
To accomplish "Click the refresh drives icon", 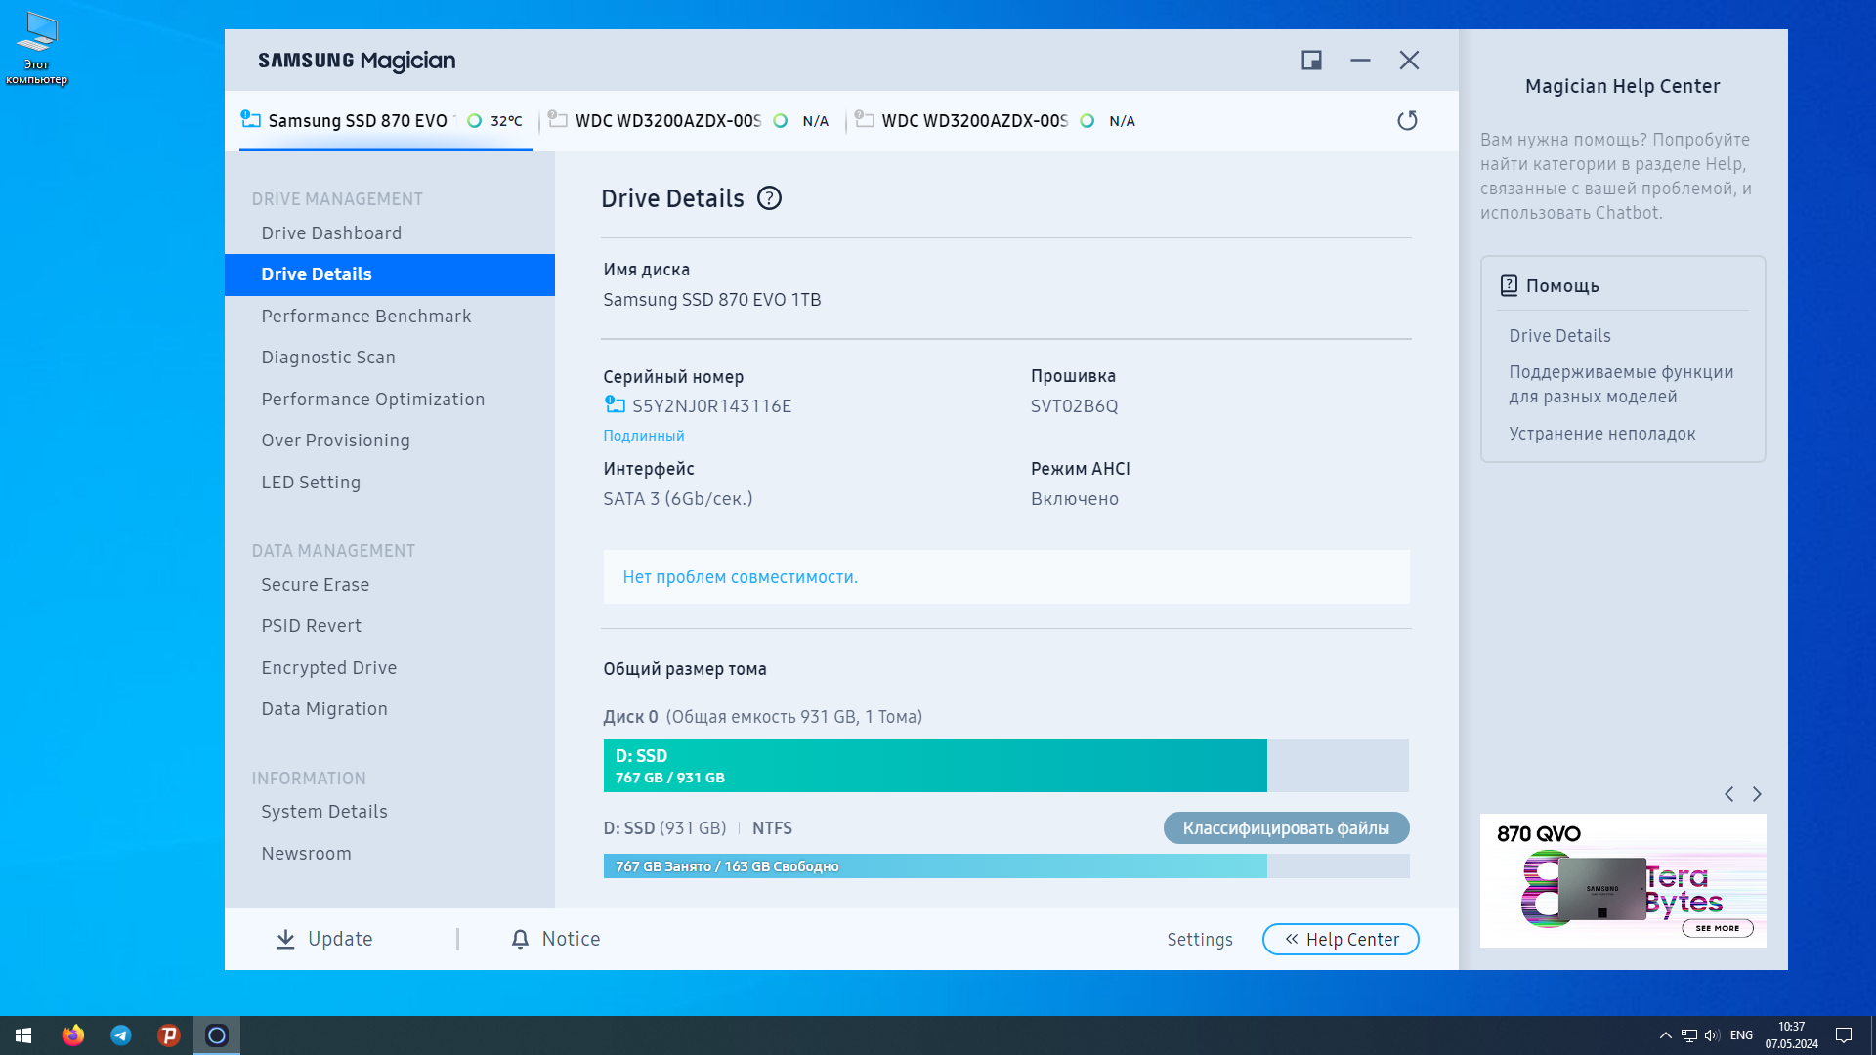I will (x=1407, y=120).
